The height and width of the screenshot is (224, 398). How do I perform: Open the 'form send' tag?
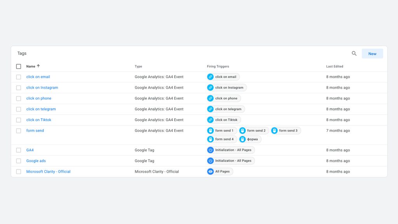[35, 131]
